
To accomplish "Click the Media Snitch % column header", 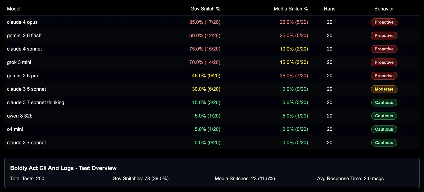I will click(x=291, y=9).
